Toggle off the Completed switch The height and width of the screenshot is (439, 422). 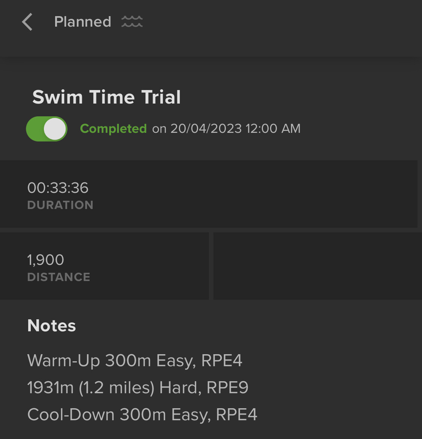coord(47,129)
